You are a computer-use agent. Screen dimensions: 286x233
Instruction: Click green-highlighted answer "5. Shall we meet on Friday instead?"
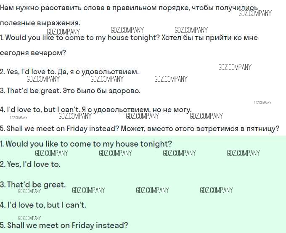[64, 225]
